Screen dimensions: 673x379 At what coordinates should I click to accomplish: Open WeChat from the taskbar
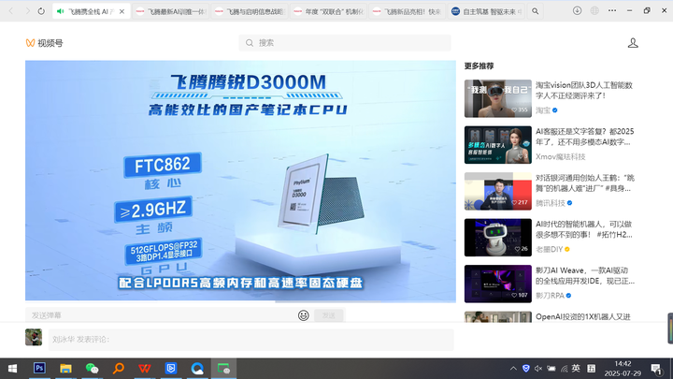(x=92, y=369)
